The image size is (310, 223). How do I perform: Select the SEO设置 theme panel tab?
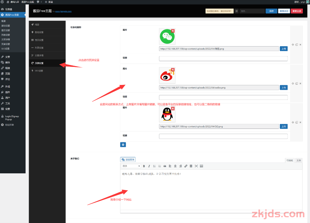pyautogui.click(x=47, y=71)
